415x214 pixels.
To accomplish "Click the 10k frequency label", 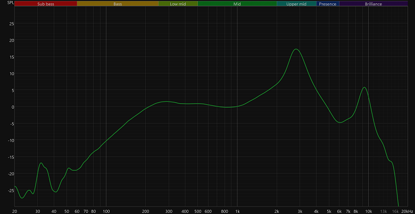I will [x=368, y=211].
